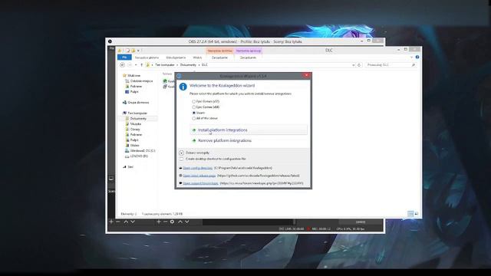Select Wideo folder in navigation pane

coord(132,145)
